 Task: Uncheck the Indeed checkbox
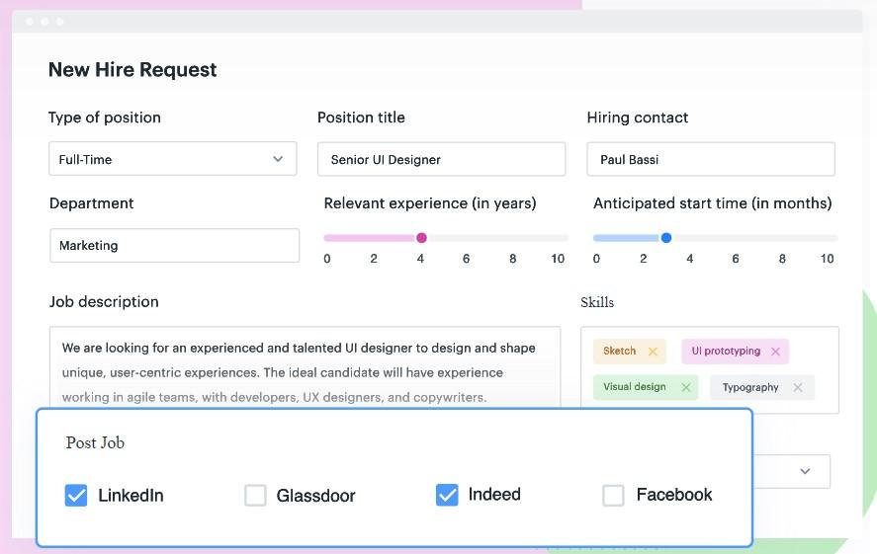pyautogui.click(x=447, y=495)
